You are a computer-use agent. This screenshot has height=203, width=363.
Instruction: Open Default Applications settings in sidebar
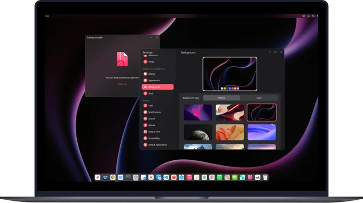[x=157, y=145]
